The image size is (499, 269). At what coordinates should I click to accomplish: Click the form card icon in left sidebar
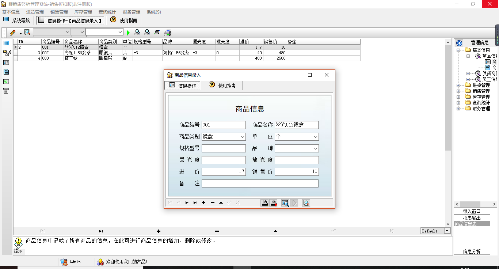click(x=6, y=62)
